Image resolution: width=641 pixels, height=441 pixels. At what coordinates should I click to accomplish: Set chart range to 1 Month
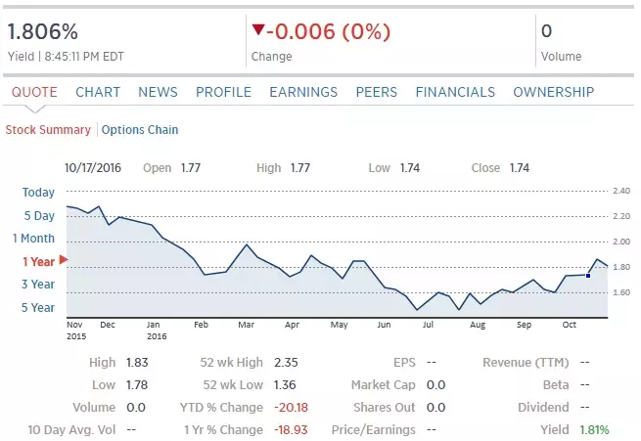point(34,238)
